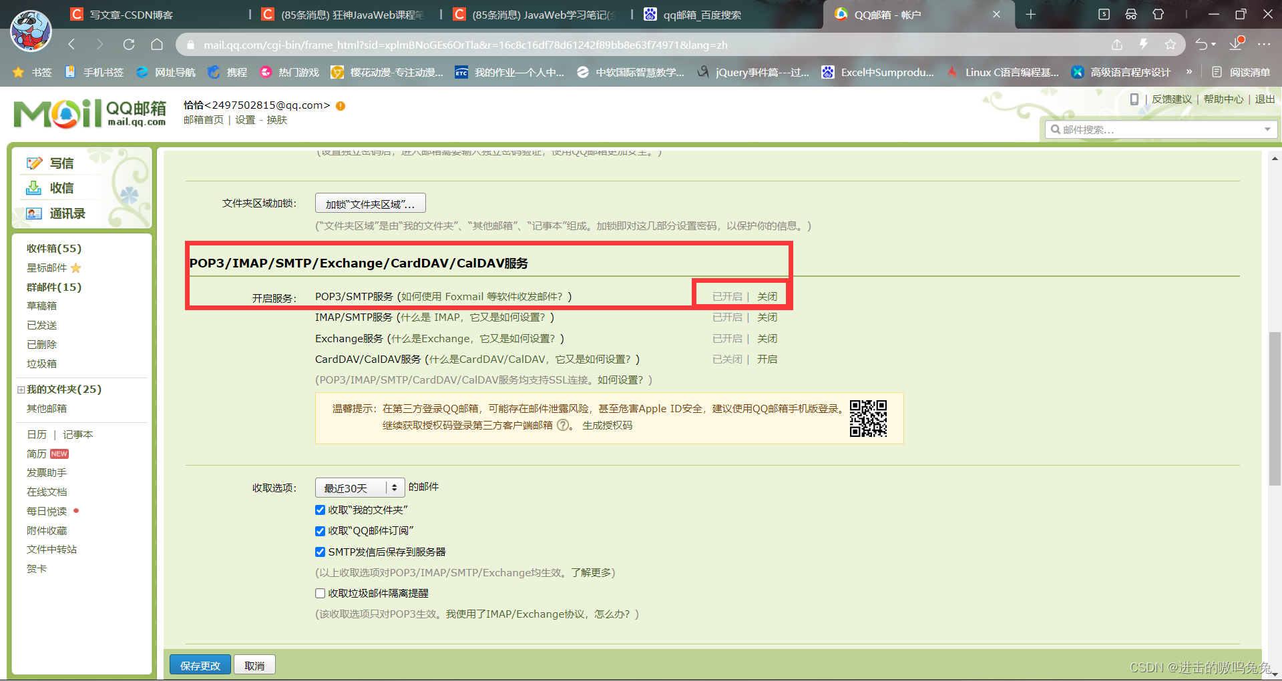Click the star icon next to 星标邮件
Viewport: 1282px width, 681px height.
click(x=75, y=267)
